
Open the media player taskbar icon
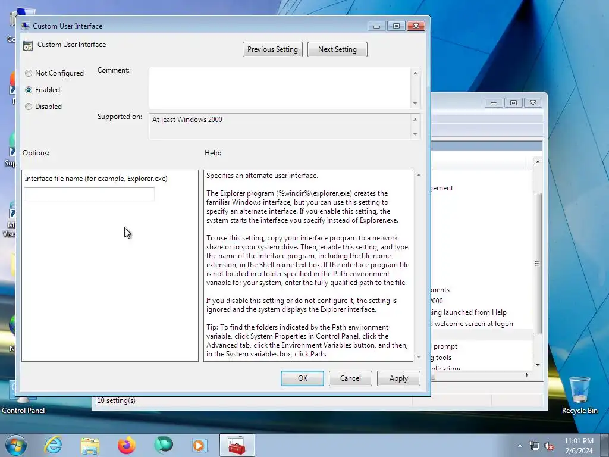(x=200, y=445)
